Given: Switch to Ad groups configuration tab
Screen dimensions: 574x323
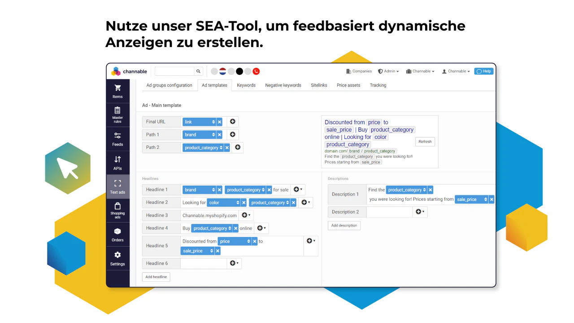Looking at the screenshot, I should click(169, 85).
